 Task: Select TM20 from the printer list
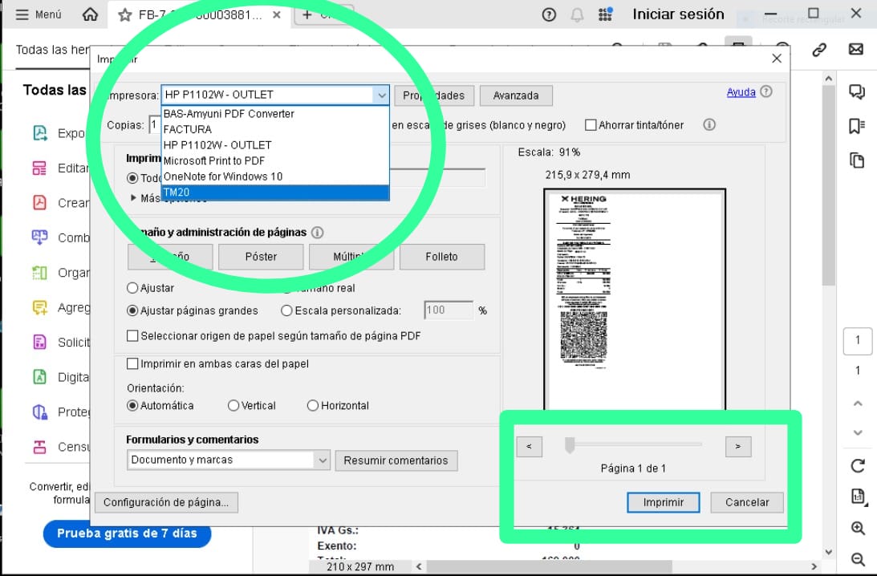[x=274, y=193]
